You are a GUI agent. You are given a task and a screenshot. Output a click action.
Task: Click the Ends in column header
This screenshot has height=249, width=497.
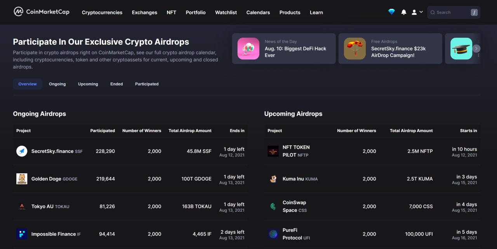click(x=237, y=131)
